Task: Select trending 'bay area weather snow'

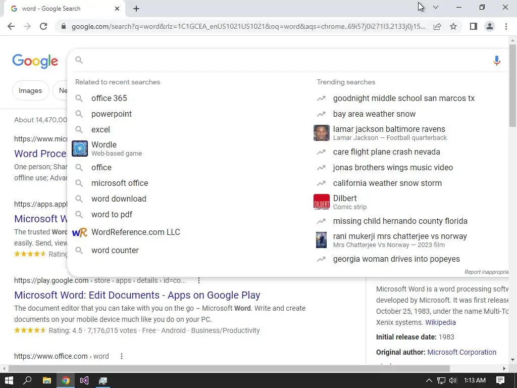Action: pyautogui.click(x=374, y=114)
